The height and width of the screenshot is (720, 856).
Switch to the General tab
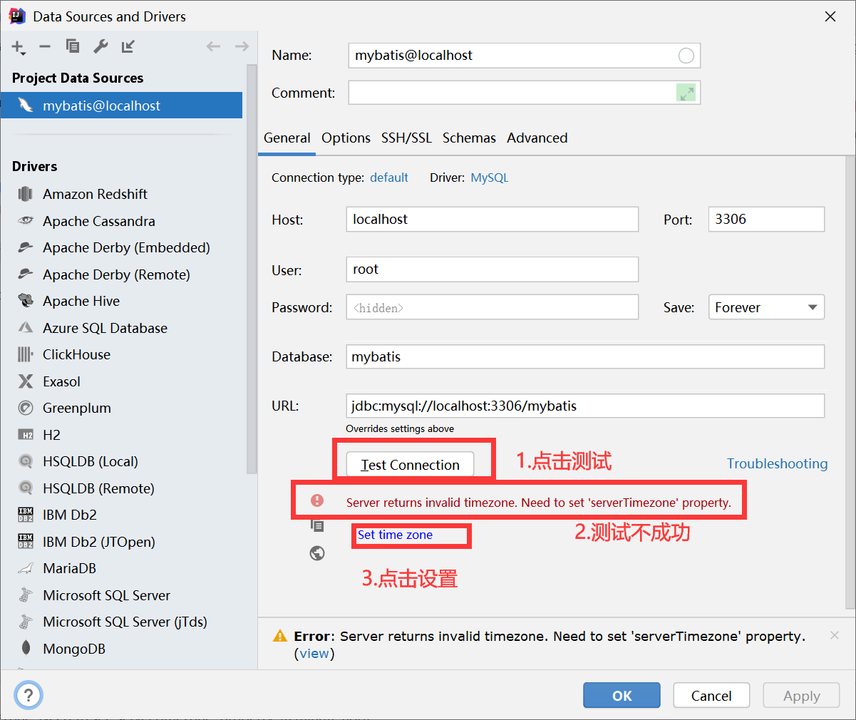tap(287, 138)
